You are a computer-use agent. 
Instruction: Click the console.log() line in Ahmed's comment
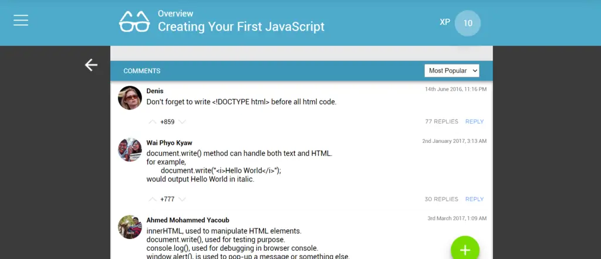(x=232, y=248)
